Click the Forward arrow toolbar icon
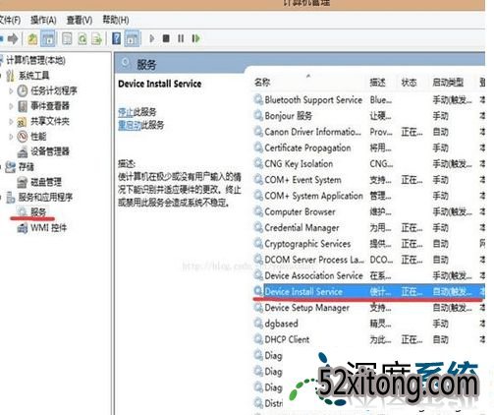This screenshot has width=494, height=415. 13,39
